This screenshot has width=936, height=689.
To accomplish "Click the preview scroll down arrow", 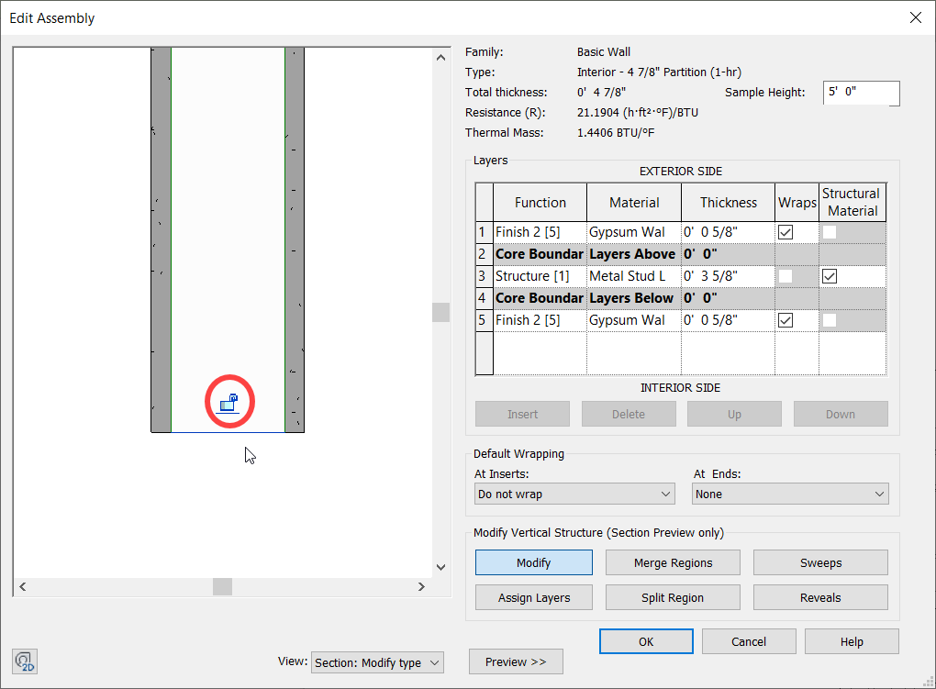I will [440, 567].
